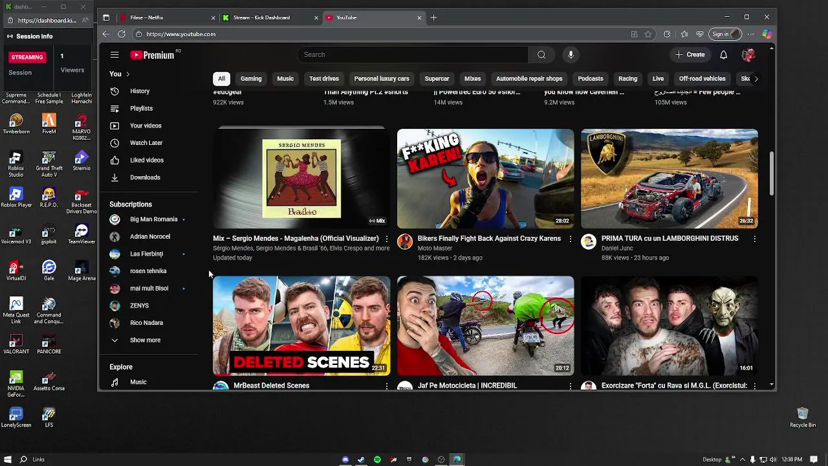
Task: Open options for PRIMA TURA Lamborghini video
Action: (x=754, y=239)
